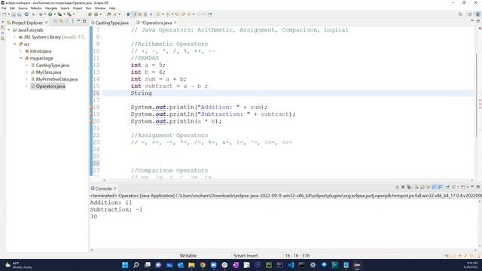Open the Project Explorer View Menu dots
Viewport: 482px width, 271px height.
tap(73, 21)
